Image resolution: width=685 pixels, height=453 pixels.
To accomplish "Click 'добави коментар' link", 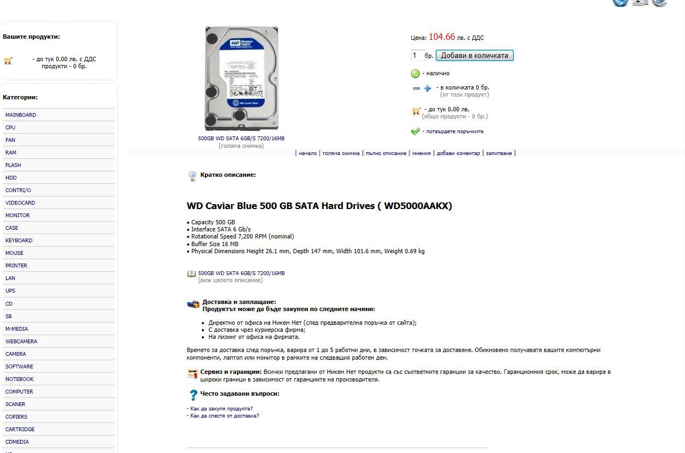I will [458, 153].
